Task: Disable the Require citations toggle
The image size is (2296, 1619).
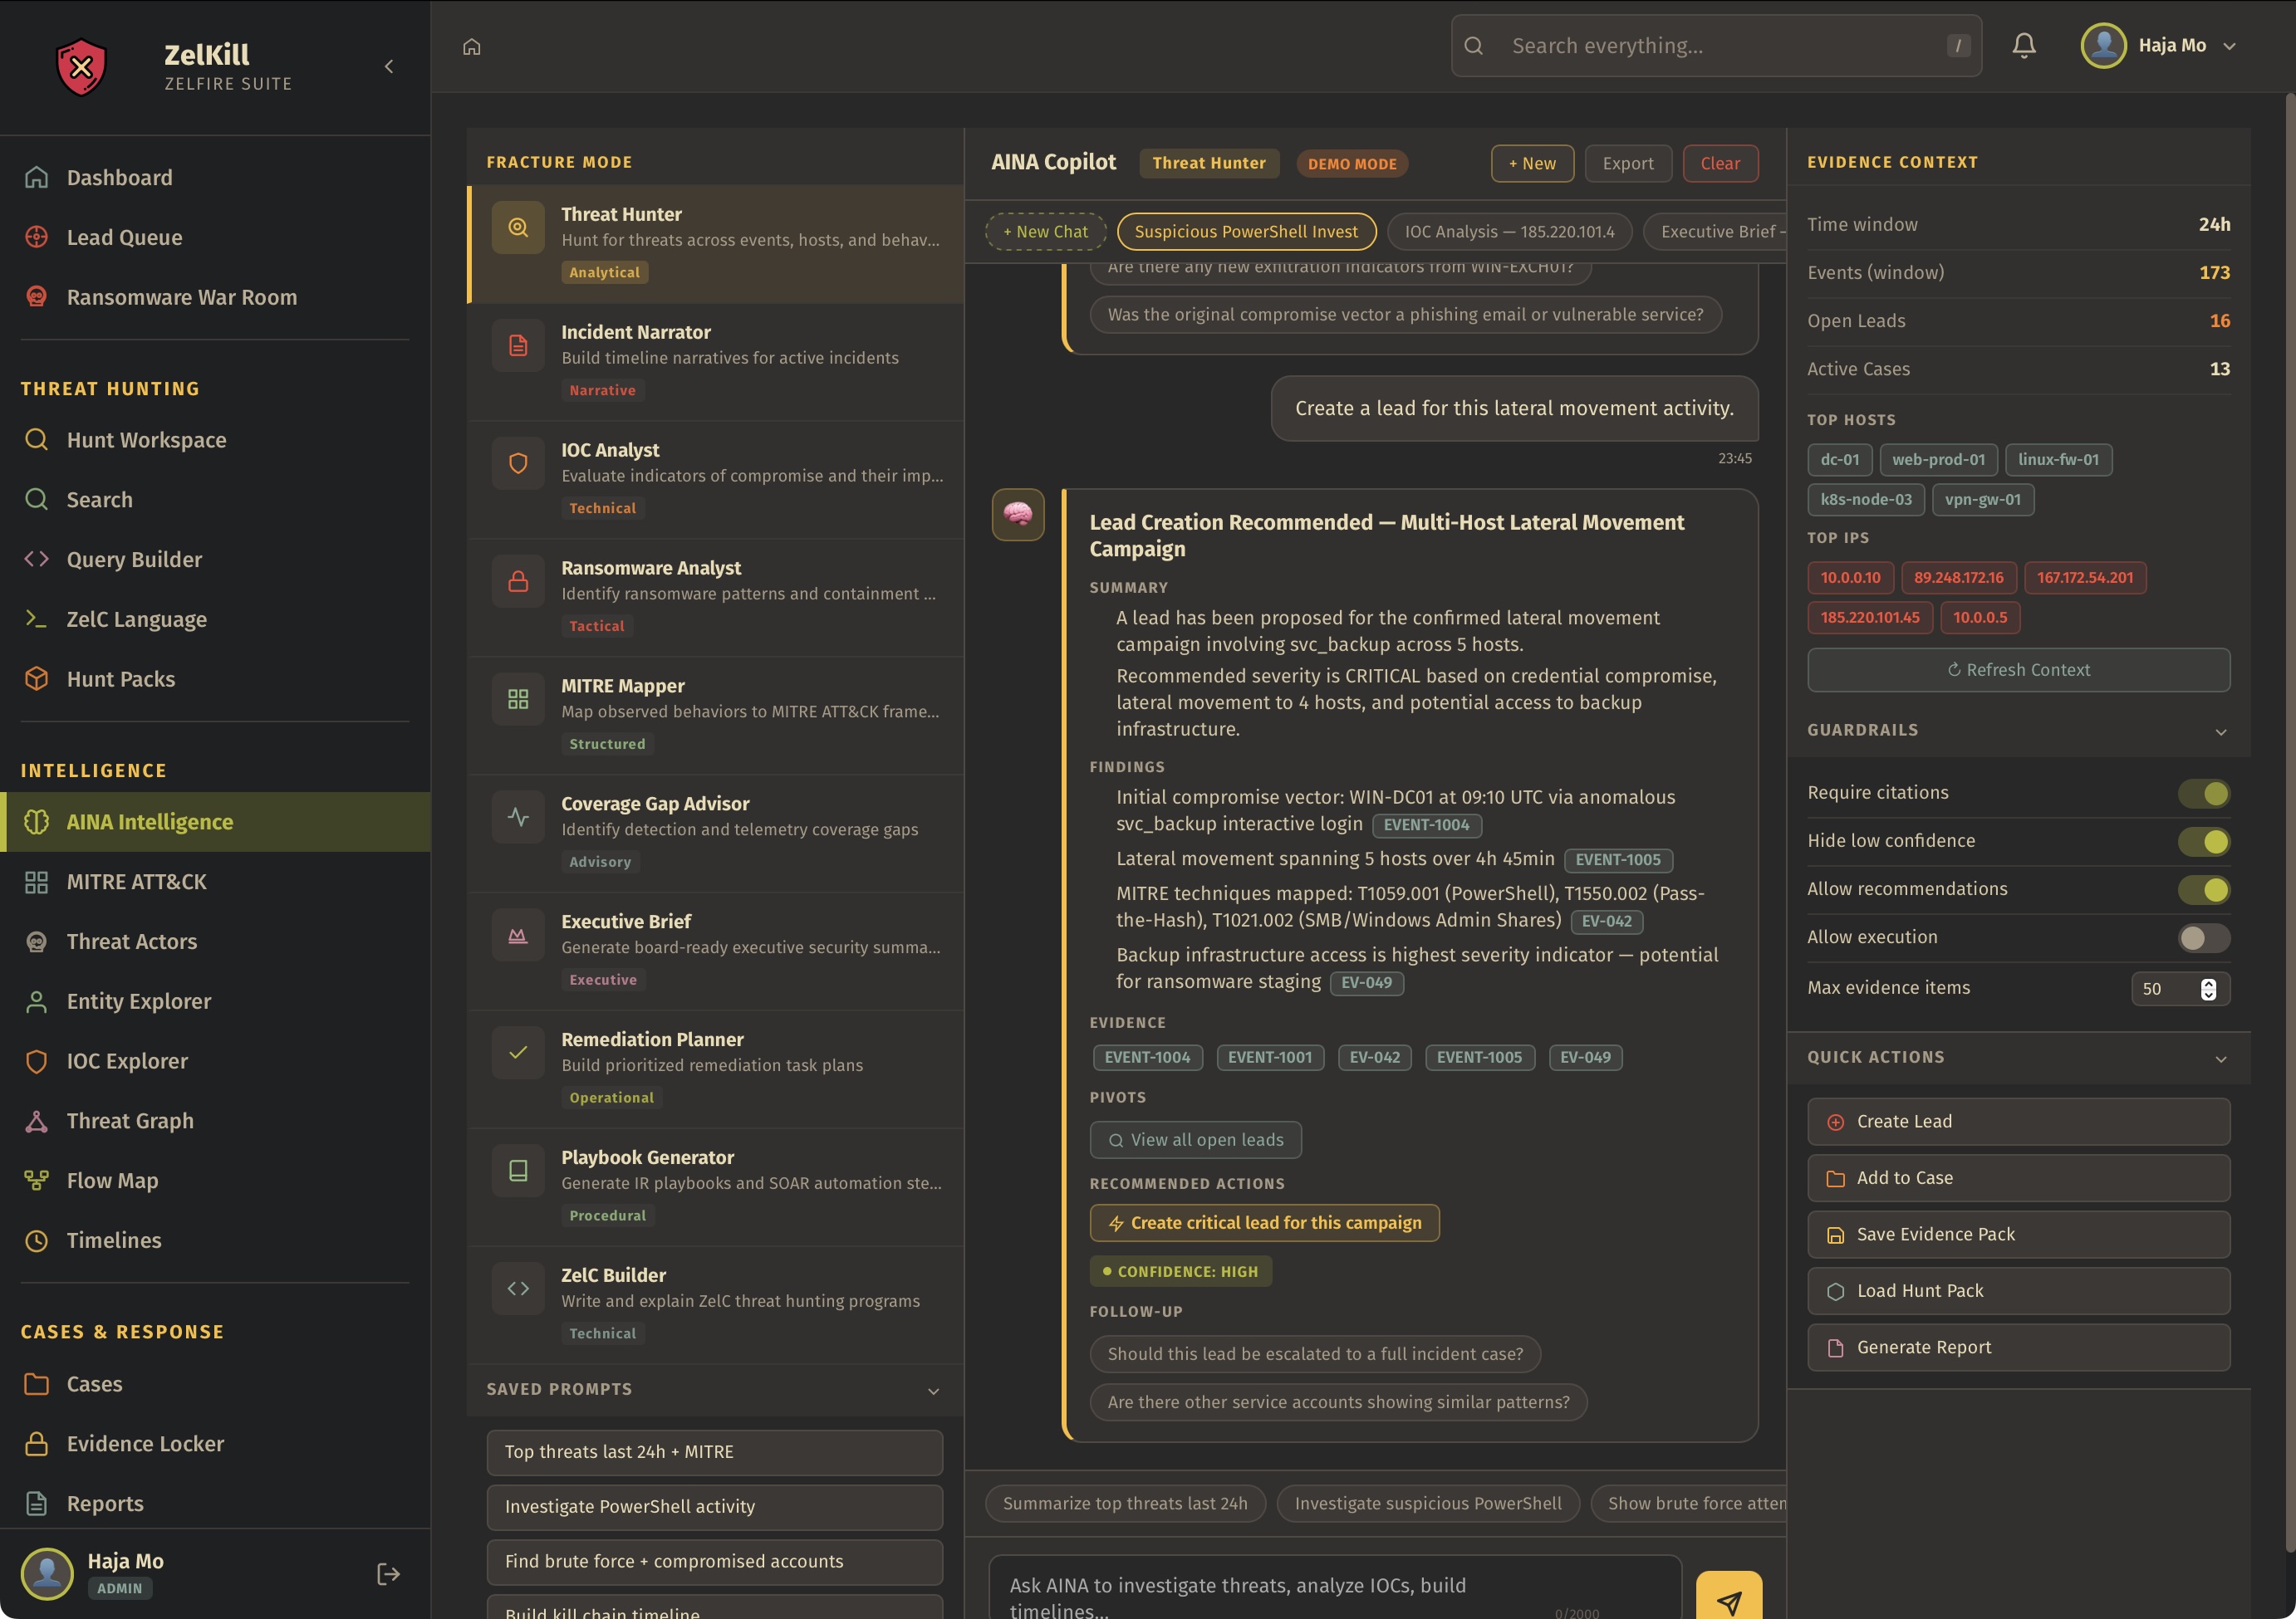Action: (x=2203, y=794)
